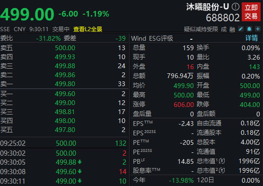Select the 买一 price 499.60
The width and height of the screenshot is (263, 186).
pos(65,94)
